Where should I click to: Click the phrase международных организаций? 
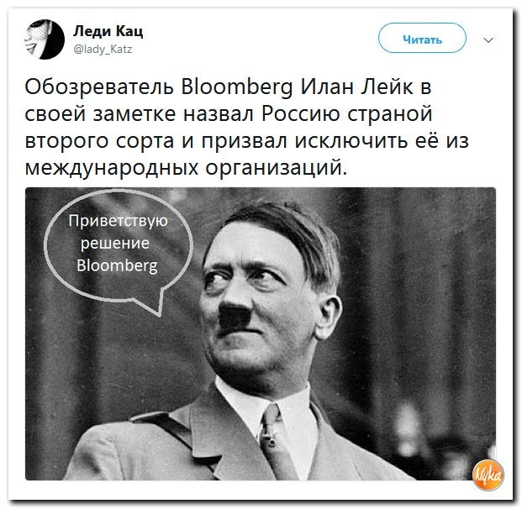pyautogui.click(x=186, y=168)
